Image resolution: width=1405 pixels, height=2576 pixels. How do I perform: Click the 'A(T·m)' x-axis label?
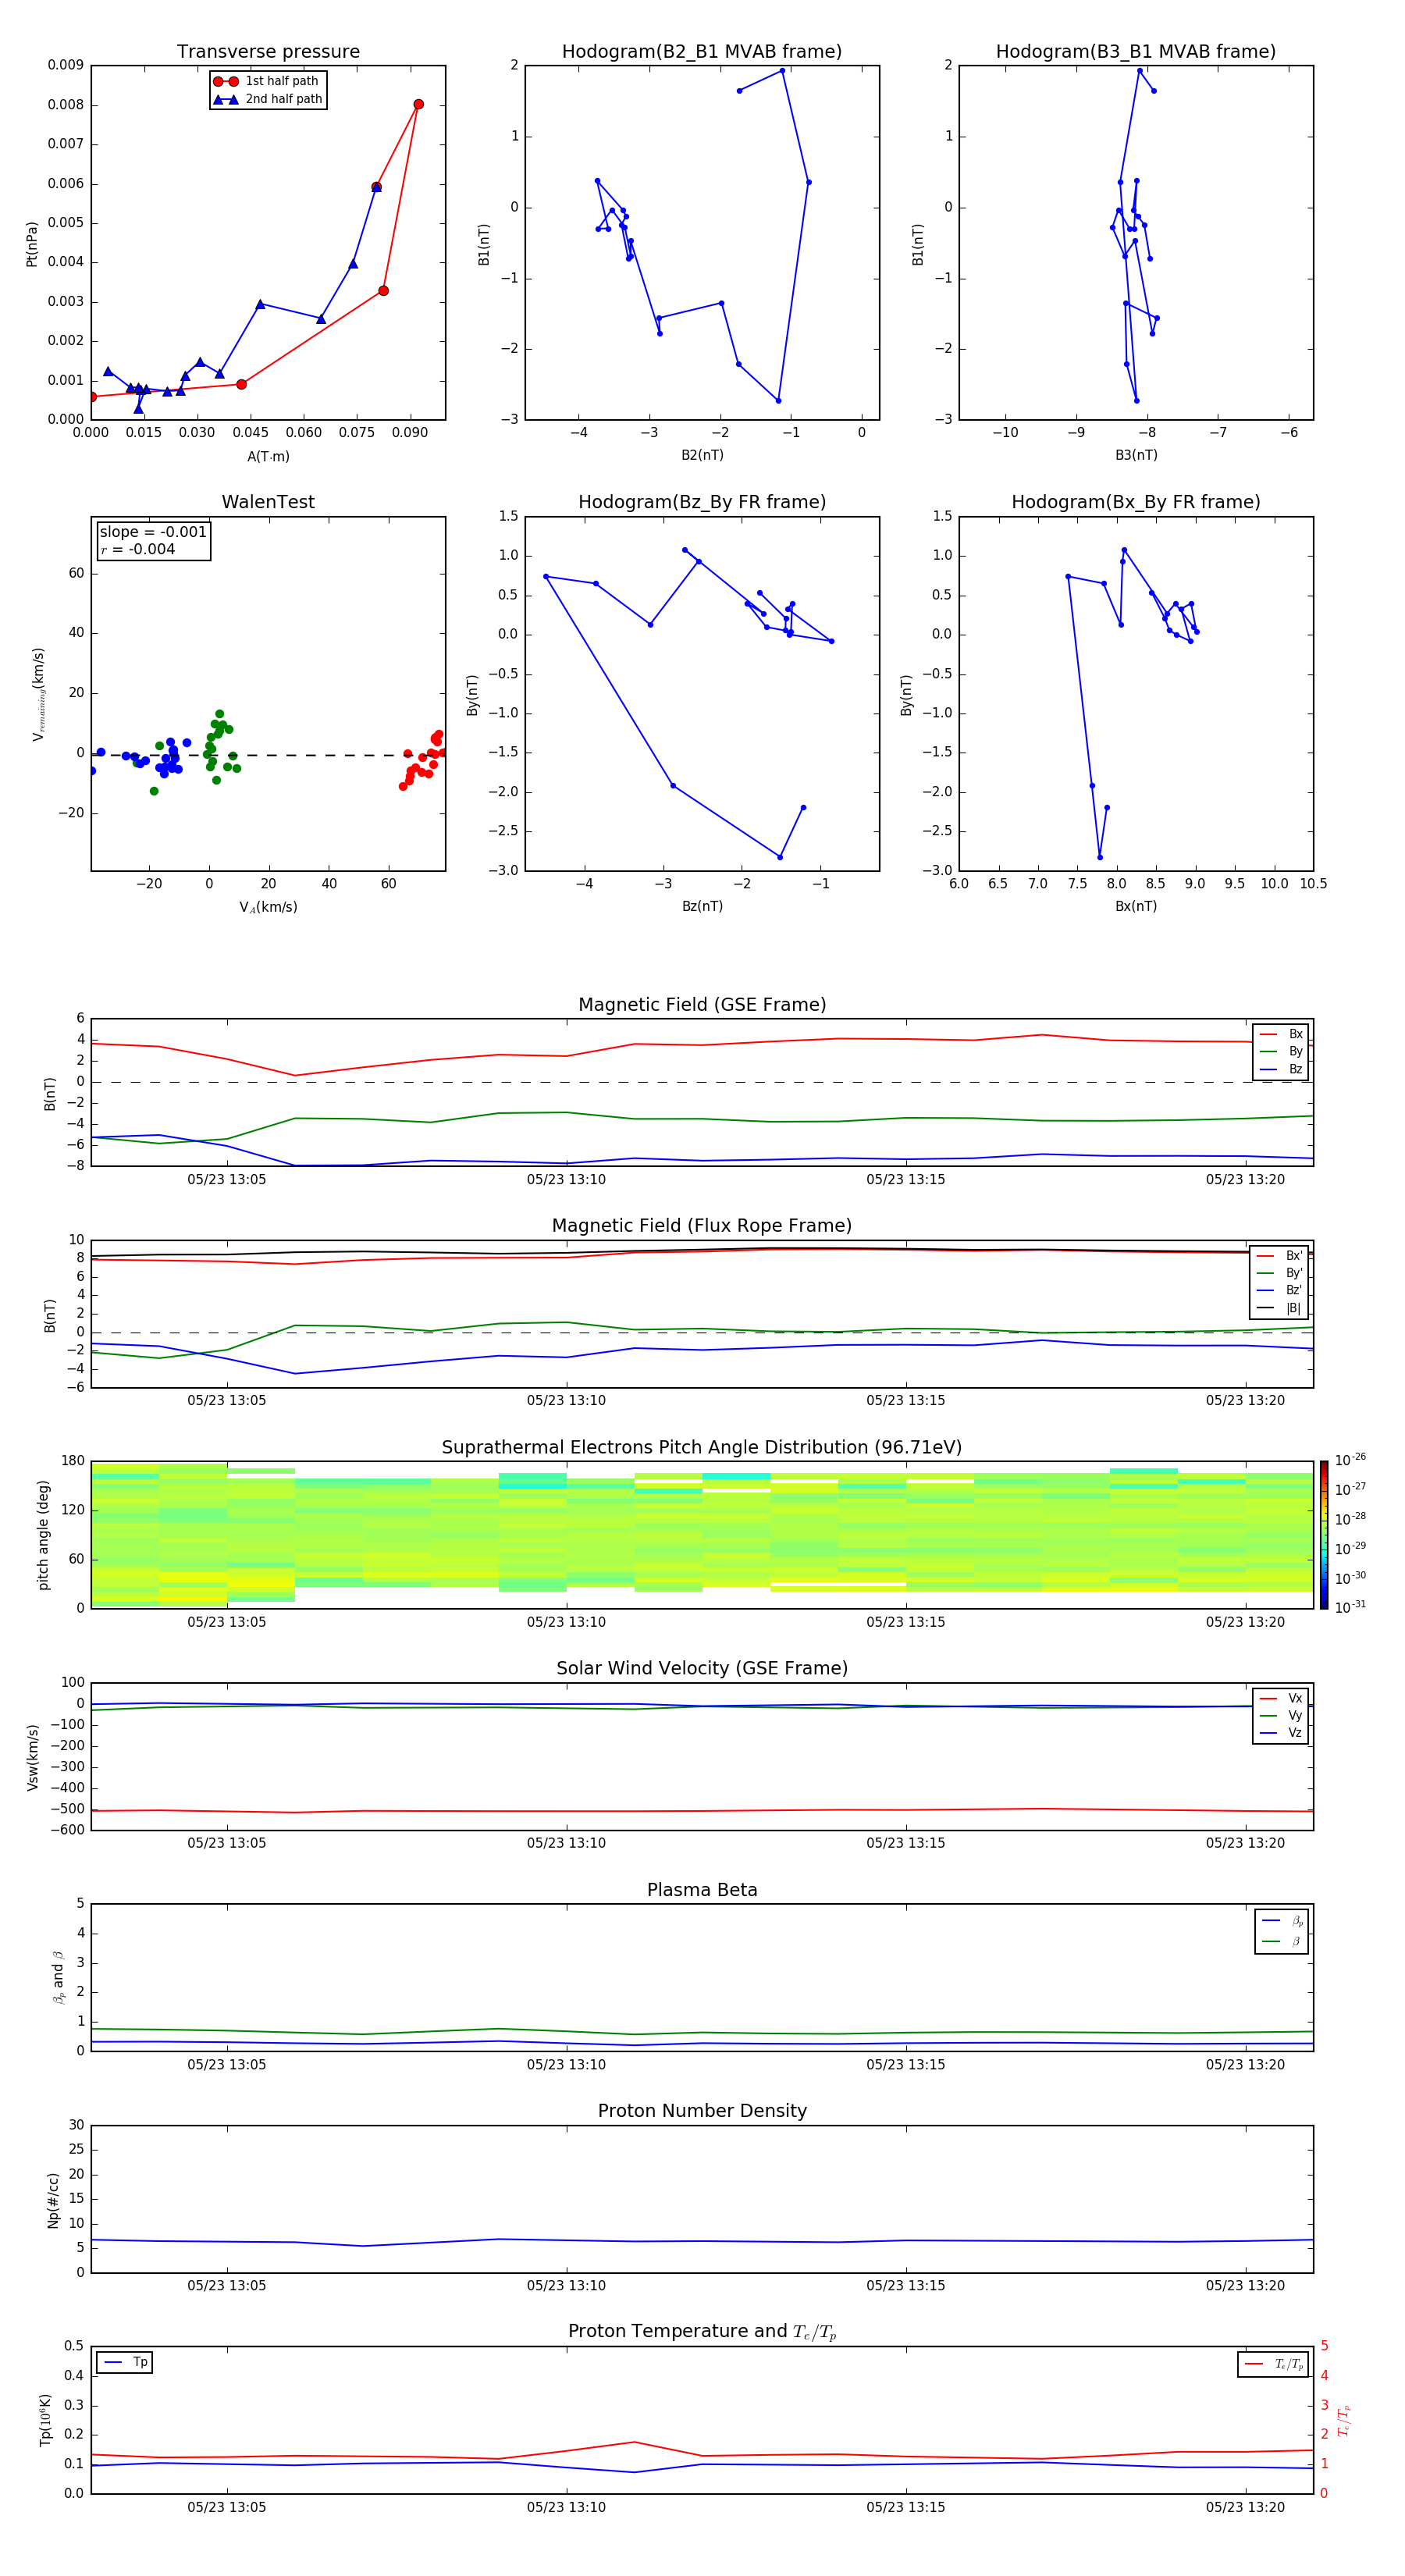coord(268,457)
